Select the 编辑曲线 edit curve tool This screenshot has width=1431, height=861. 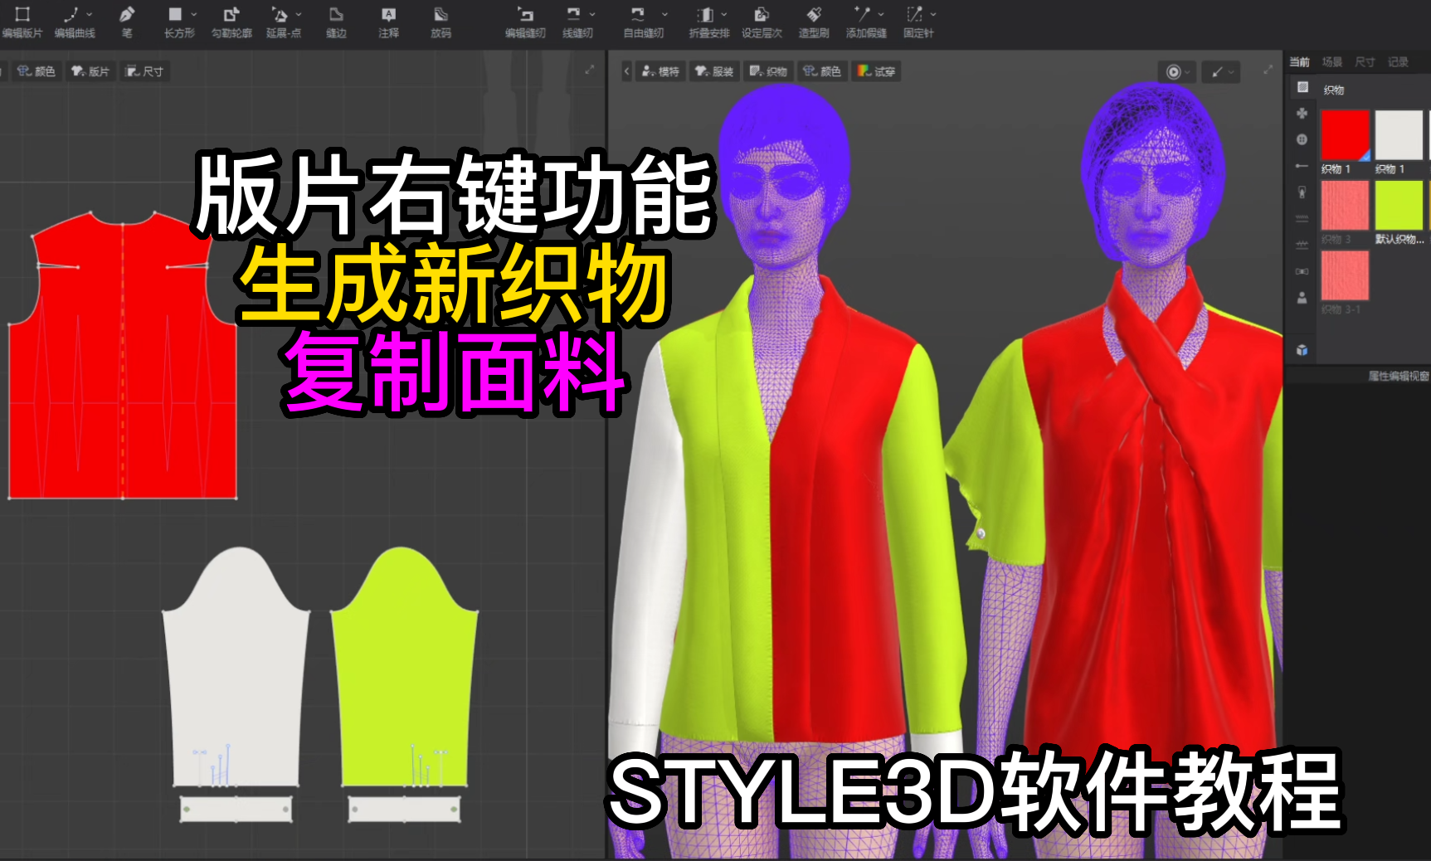tap(73, 22)
